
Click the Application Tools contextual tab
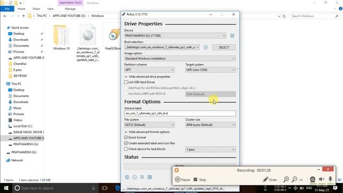[70, 3]
